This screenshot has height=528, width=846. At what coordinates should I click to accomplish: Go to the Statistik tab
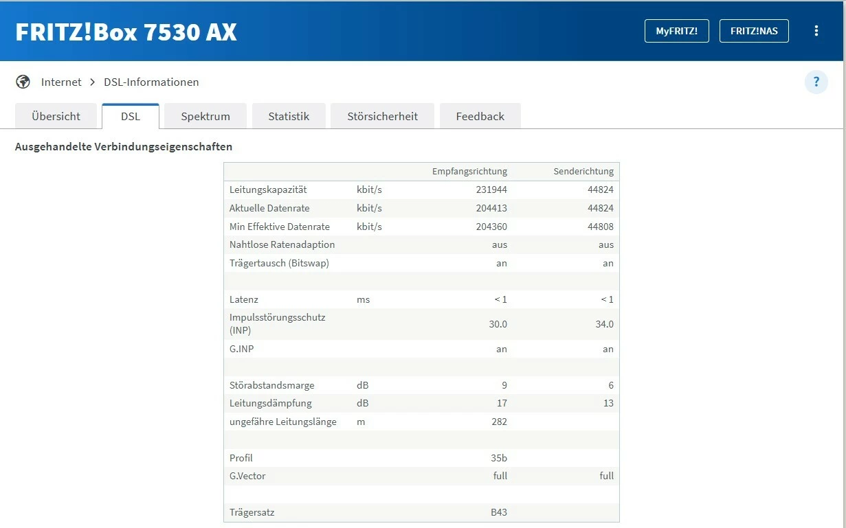click(x=289, y=117)
